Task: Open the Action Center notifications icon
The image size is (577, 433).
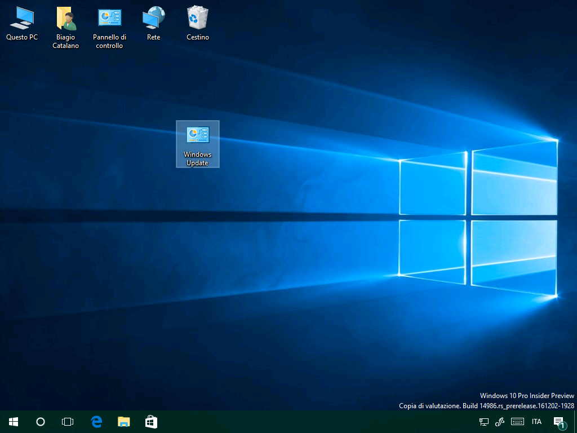Action: 560,422
